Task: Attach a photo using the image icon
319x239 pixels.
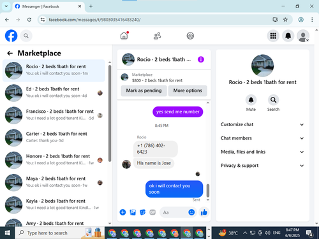Action: point(133,212)
